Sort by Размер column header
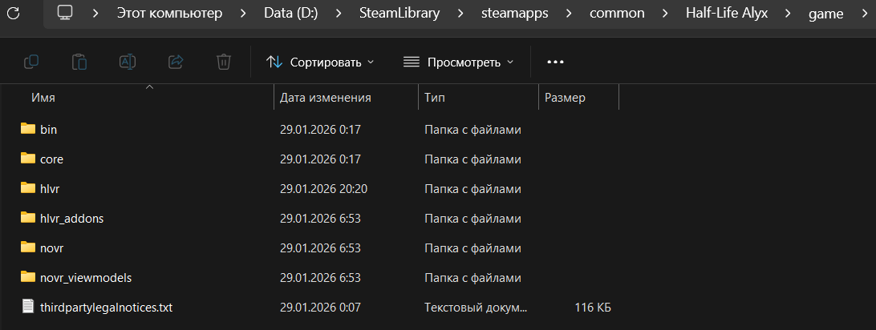The width and height of the screenshot is (876, 330). coord(566,98)
